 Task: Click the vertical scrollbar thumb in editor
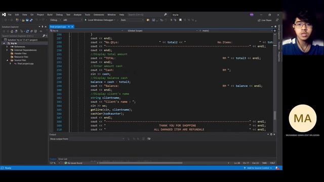(x=274, y=115)
